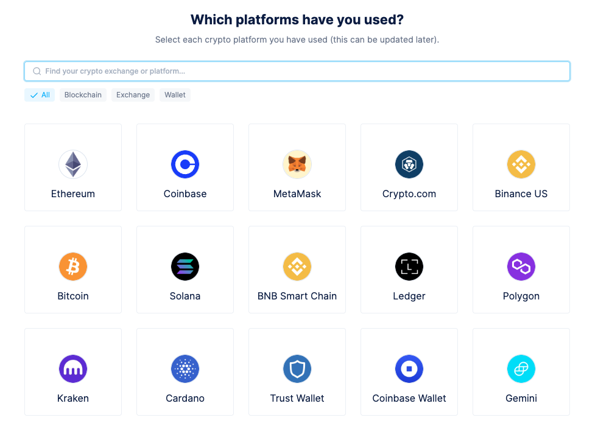Click the Cardano logo icon
The image size is (598, 423).
click(185, 369)
